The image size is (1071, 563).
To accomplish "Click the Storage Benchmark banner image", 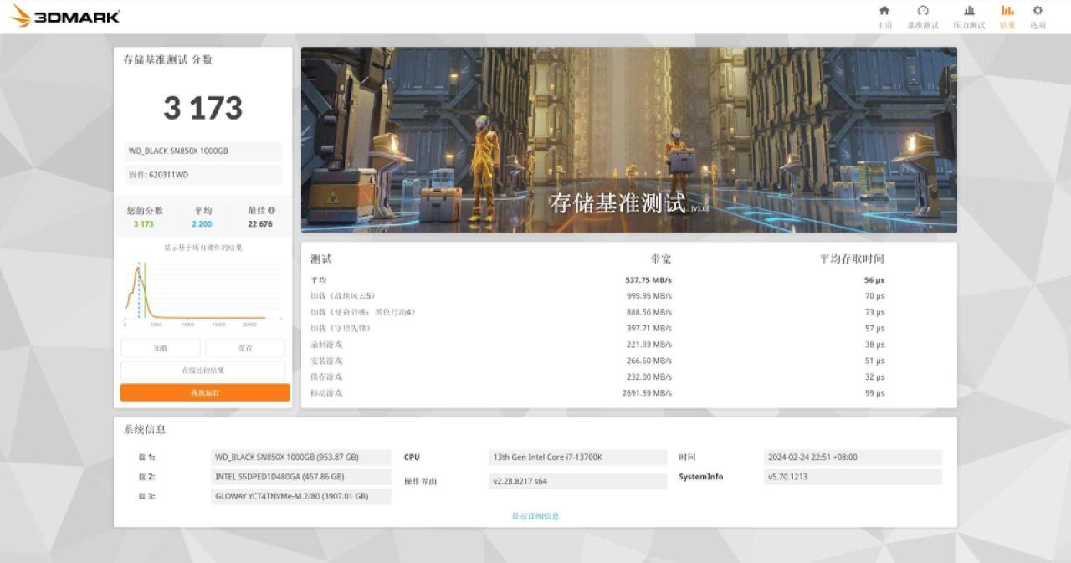I will click(x=629, y=140).
